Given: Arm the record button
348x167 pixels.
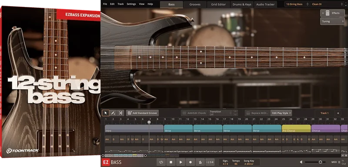Looking at the screenshot, I should [x=191, y=162].
